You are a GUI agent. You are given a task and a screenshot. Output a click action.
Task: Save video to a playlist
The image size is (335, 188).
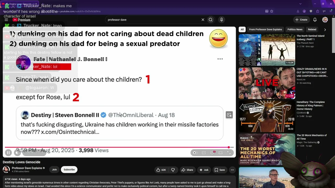coord(220,170)
